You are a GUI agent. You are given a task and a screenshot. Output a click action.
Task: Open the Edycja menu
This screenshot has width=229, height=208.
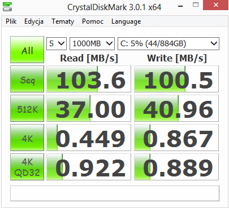pos(34,21)
